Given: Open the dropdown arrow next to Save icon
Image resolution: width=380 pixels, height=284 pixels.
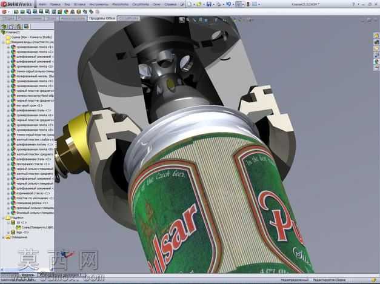Looking at the screenshot, I should coord(213,4).
